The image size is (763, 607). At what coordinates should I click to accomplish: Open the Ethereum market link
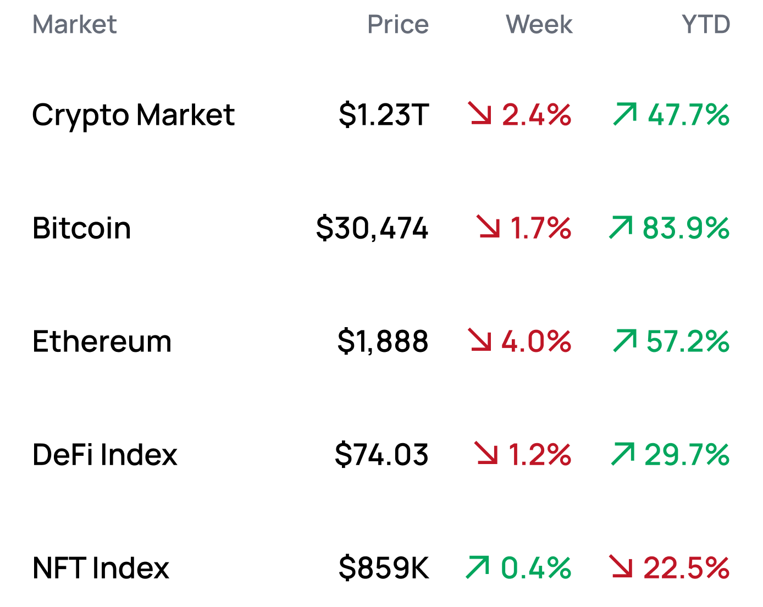click(102, 341)
